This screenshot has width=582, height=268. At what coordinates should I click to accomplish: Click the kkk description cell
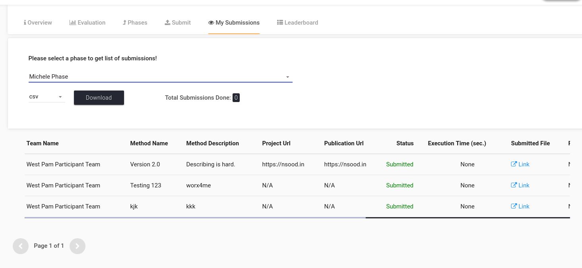tap(191, 206)
